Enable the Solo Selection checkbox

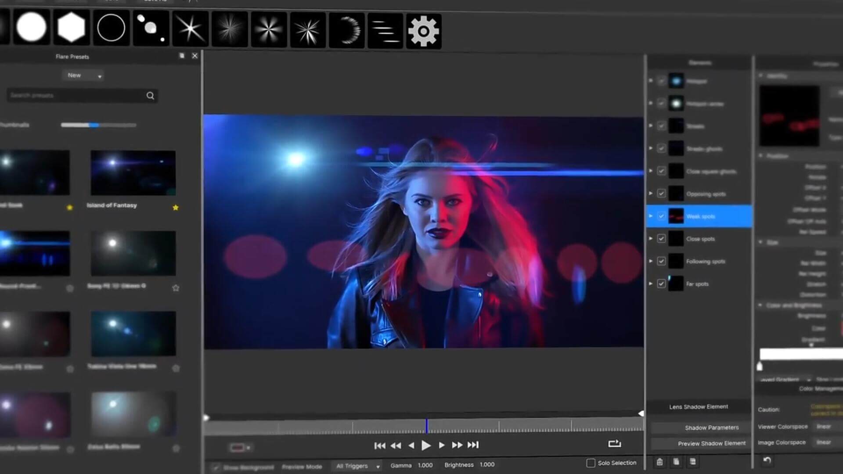coord(591,463)
